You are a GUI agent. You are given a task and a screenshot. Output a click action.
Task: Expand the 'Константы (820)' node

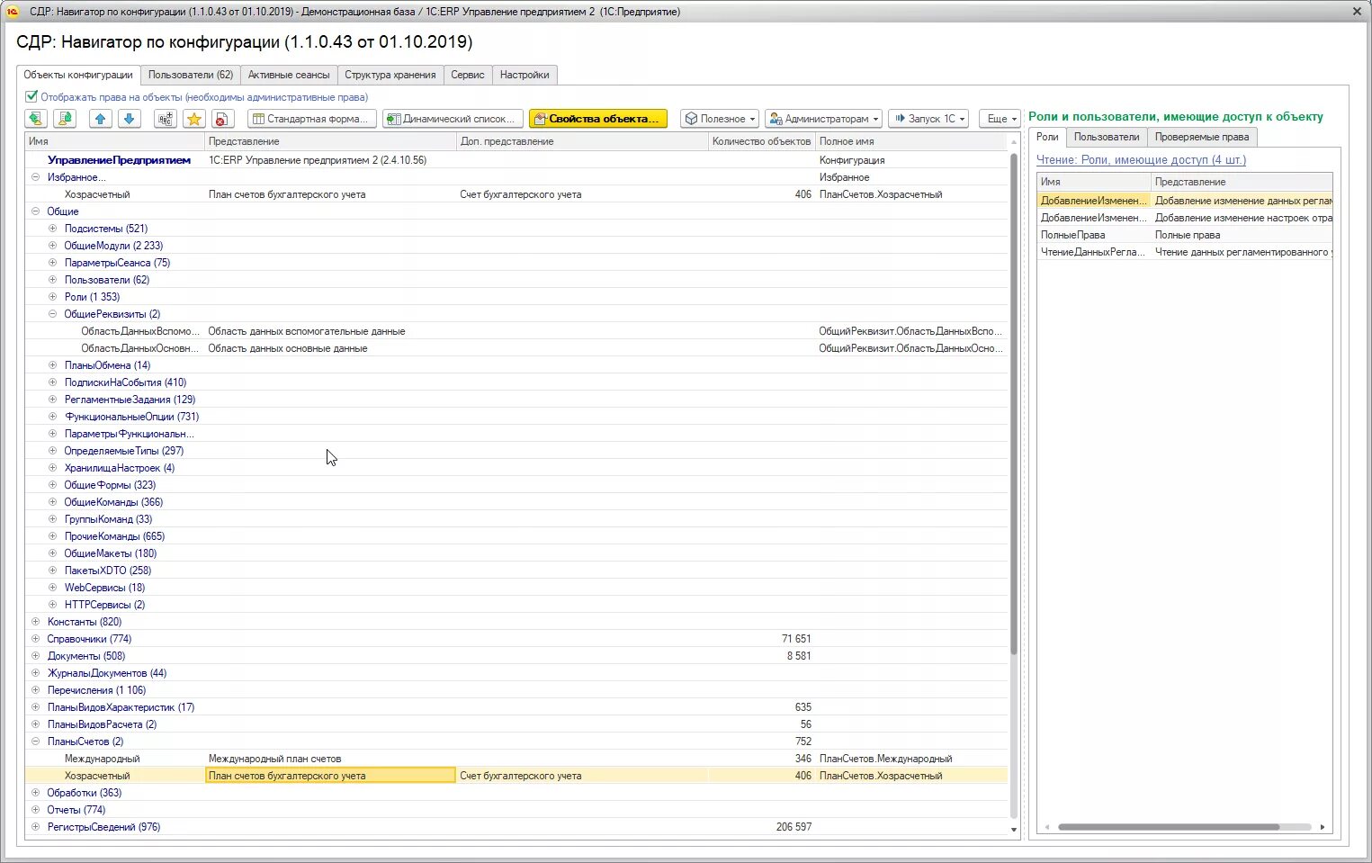pyautogui.click(x=36, y=622)
